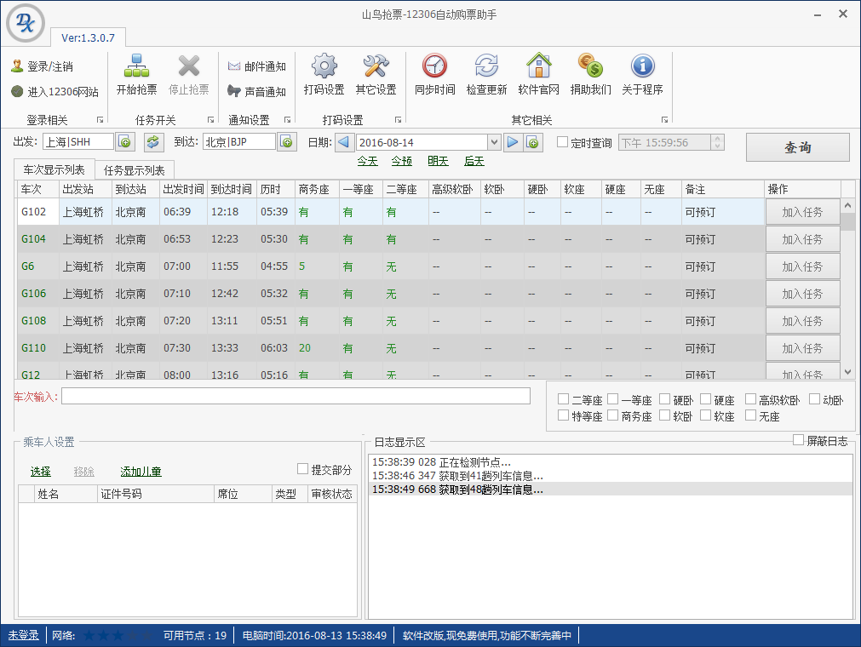
Task: Click 同步时间 to sync time
Action: pos(434,75)
